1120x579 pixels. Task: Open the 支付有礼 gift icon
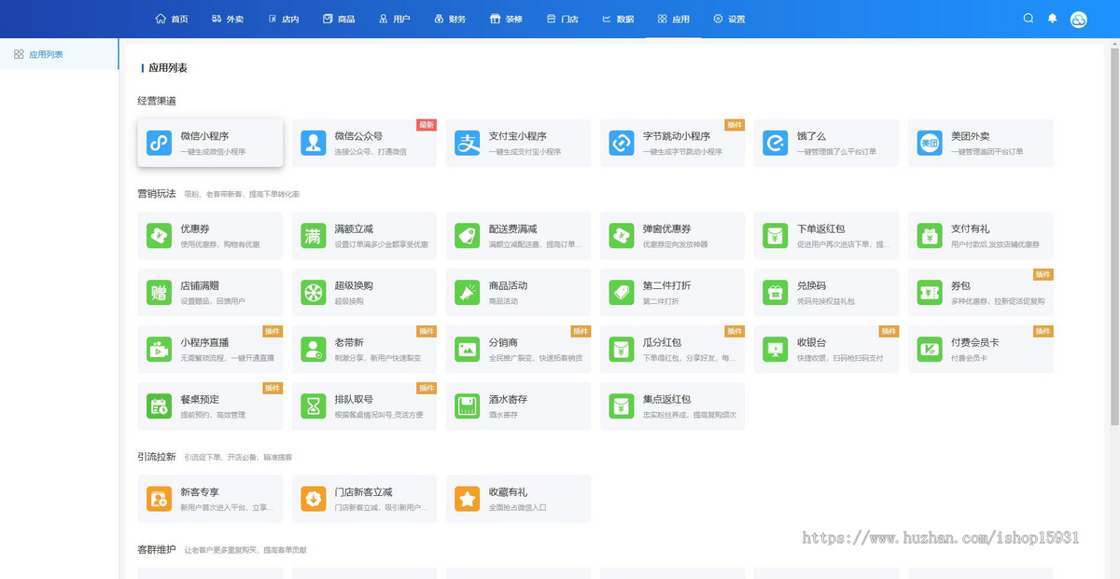pos(930,236)
